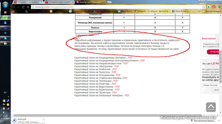Click the RU language indicator
The height and width of the screenshot is (124, 222).
[5, 93]
